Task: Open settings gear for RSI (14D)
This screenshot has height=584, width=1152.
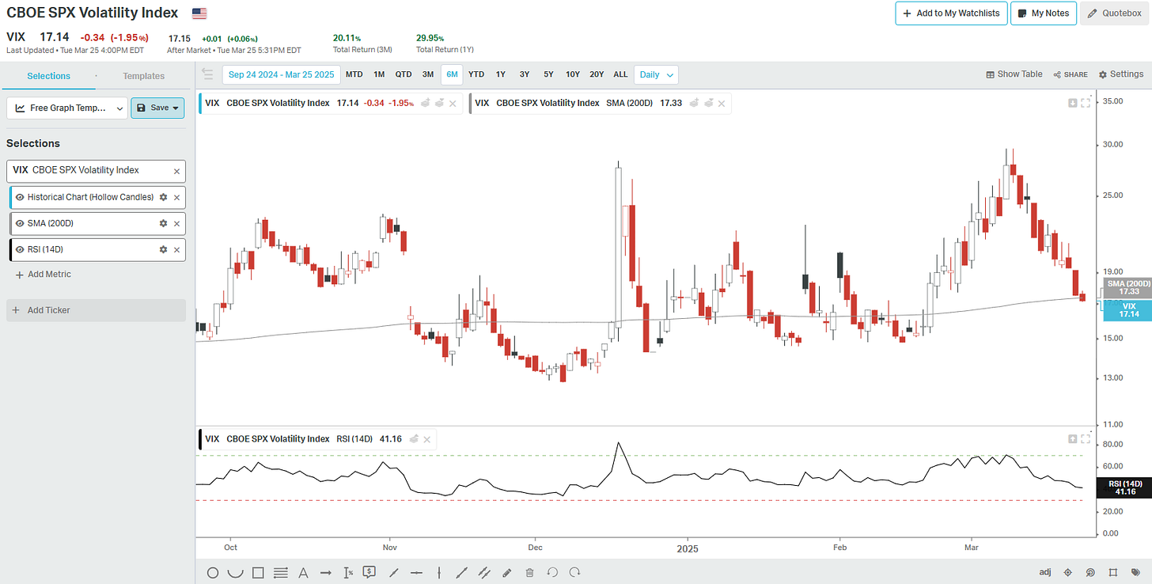Action: [163, 249]
